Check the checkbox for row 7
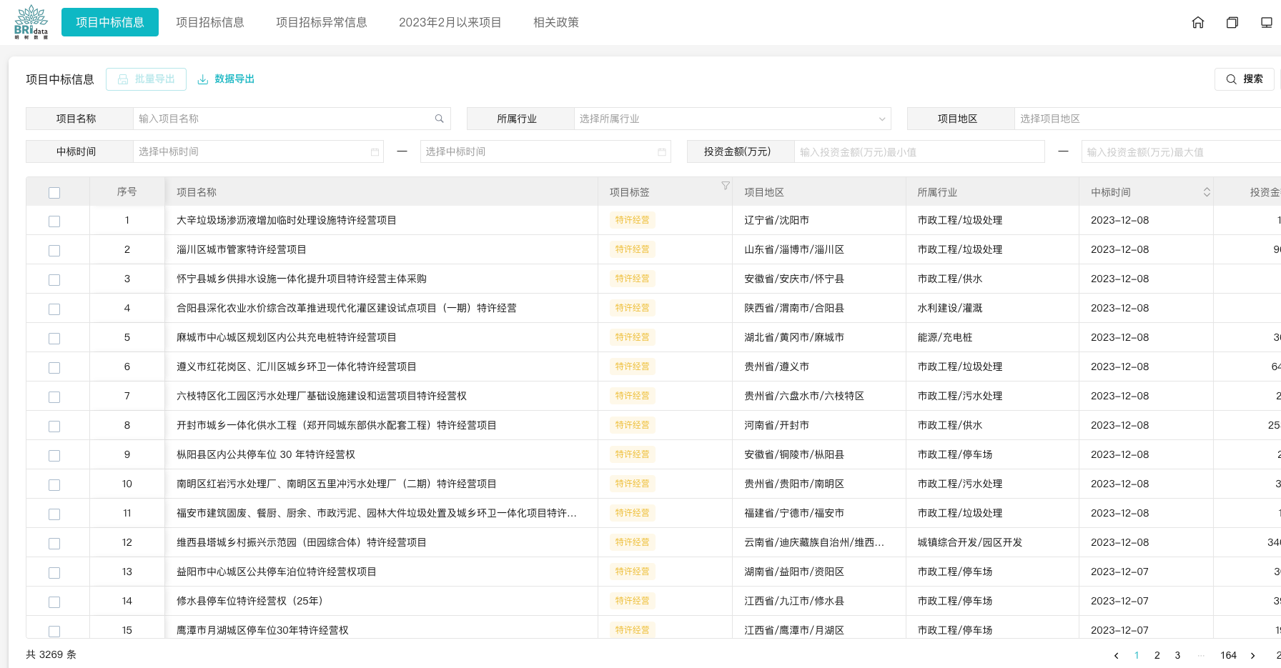 [54, 397]
